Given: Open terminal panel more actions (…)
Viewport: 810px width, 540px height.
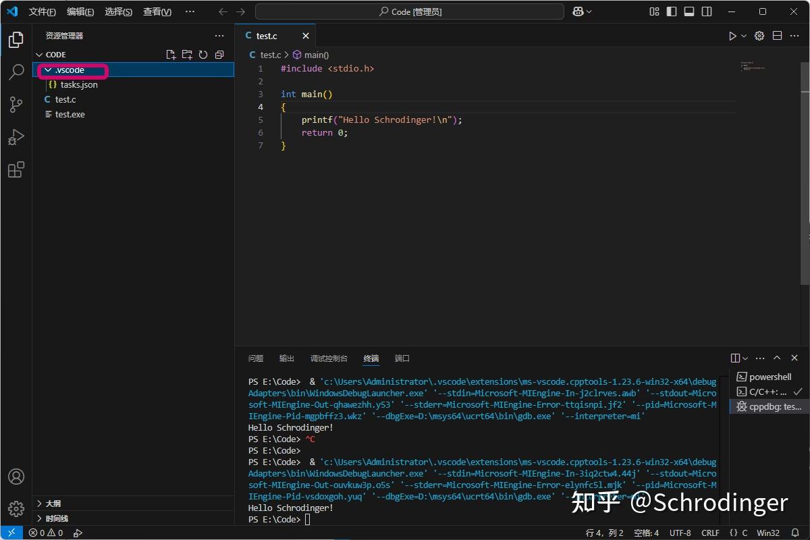Looking at the screenshot, I should (x=760, y=358).
